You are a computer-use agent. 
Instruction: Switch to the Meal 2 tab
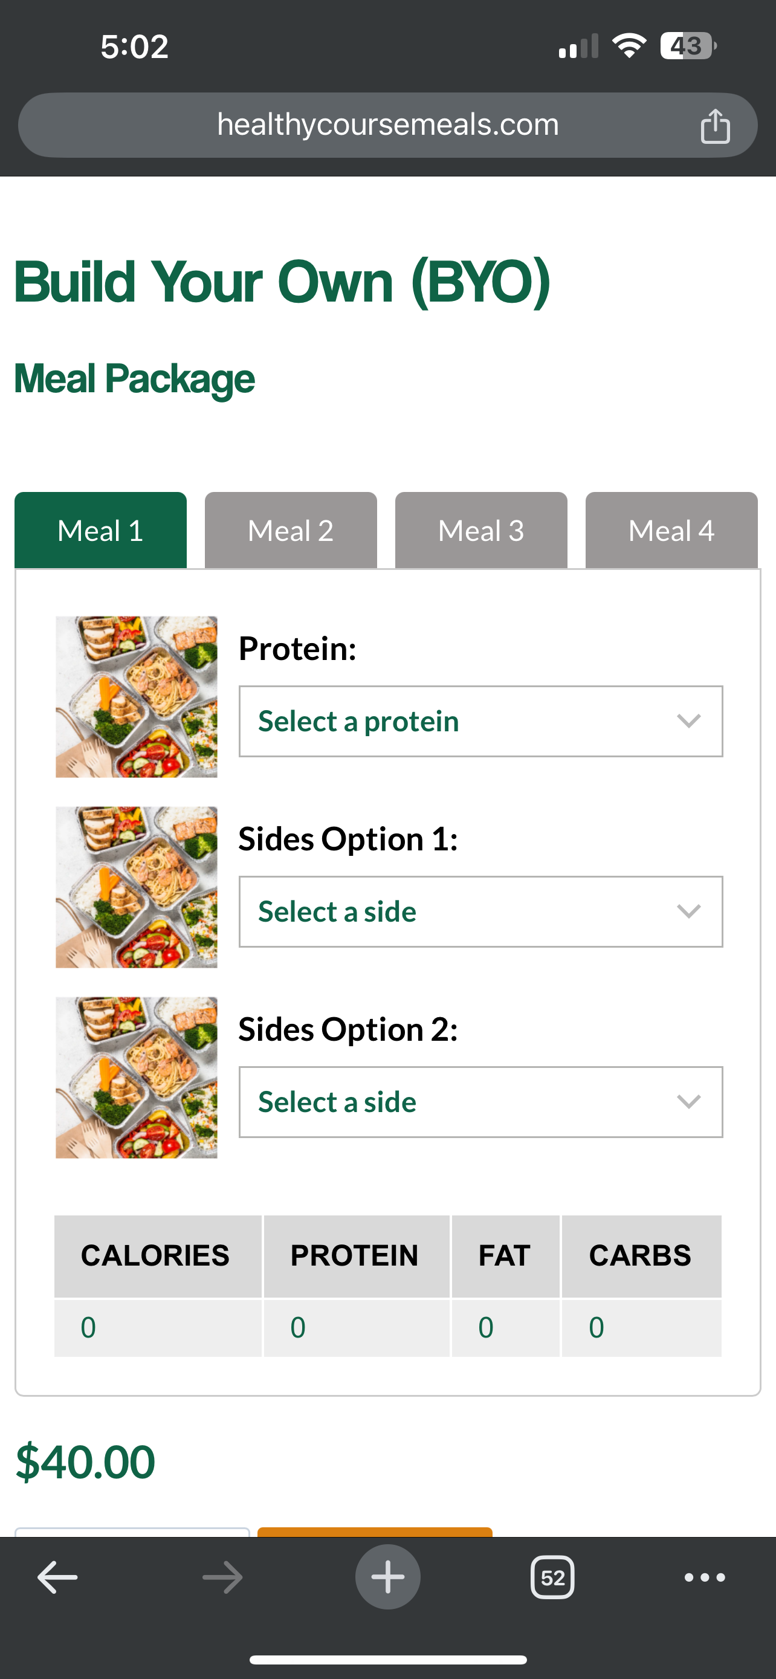pyautogui.click(x=291, y=531)
